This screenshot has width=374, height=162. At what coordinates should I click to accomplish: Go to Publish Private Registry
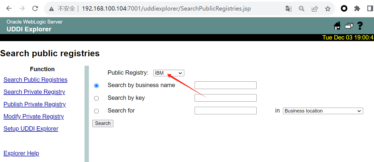pos(35,104)
